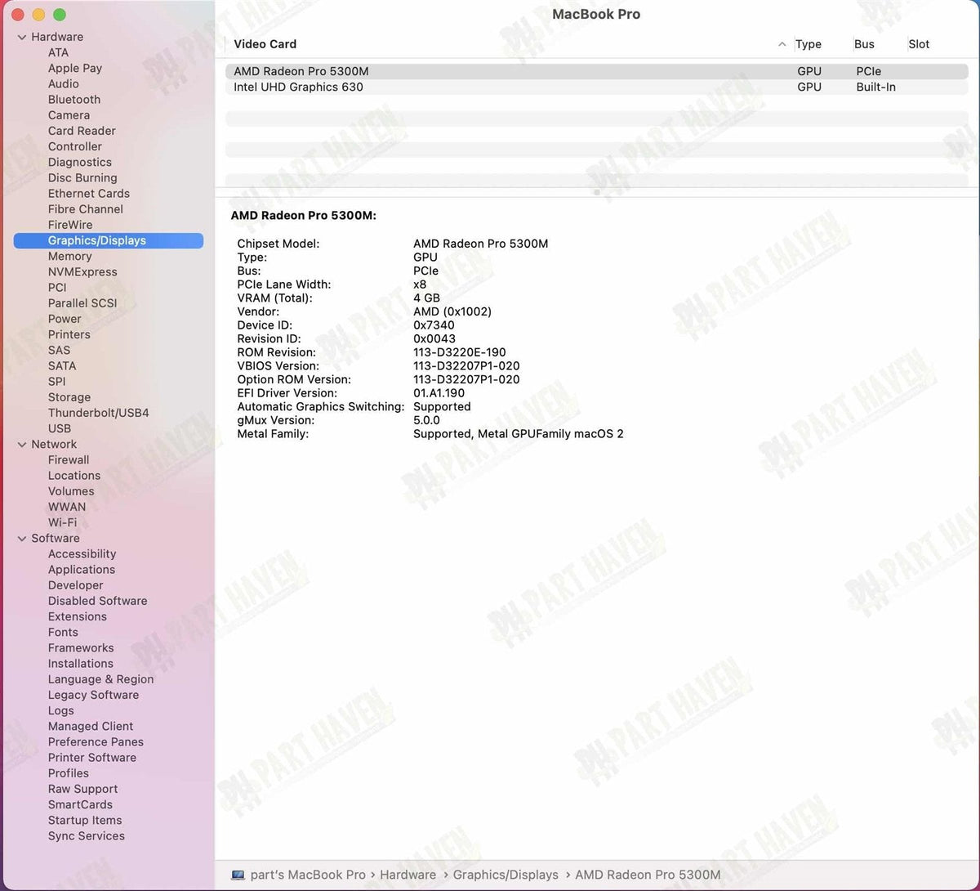
Task: Select Wi-Fi under Network
Action: [62, 522]
